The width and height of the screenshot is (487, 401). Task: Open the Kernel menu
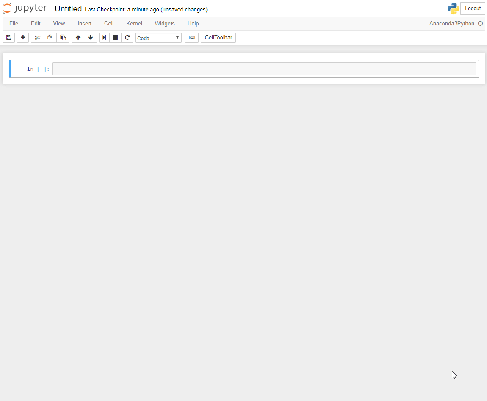coord(134,24)
